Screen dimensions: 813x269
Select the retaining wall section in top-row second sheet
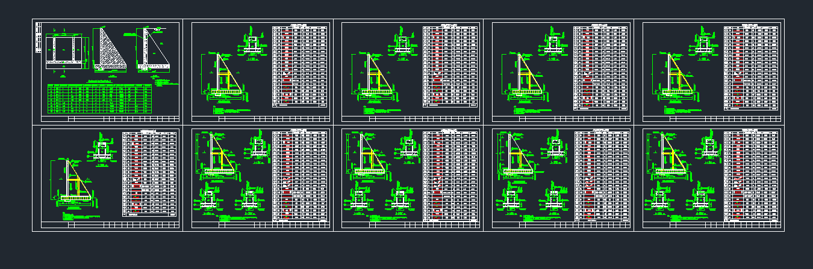pyautogui.click(x=225, y=76)
